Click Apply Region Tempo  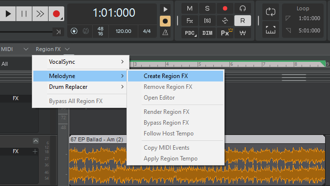(176, 159)
